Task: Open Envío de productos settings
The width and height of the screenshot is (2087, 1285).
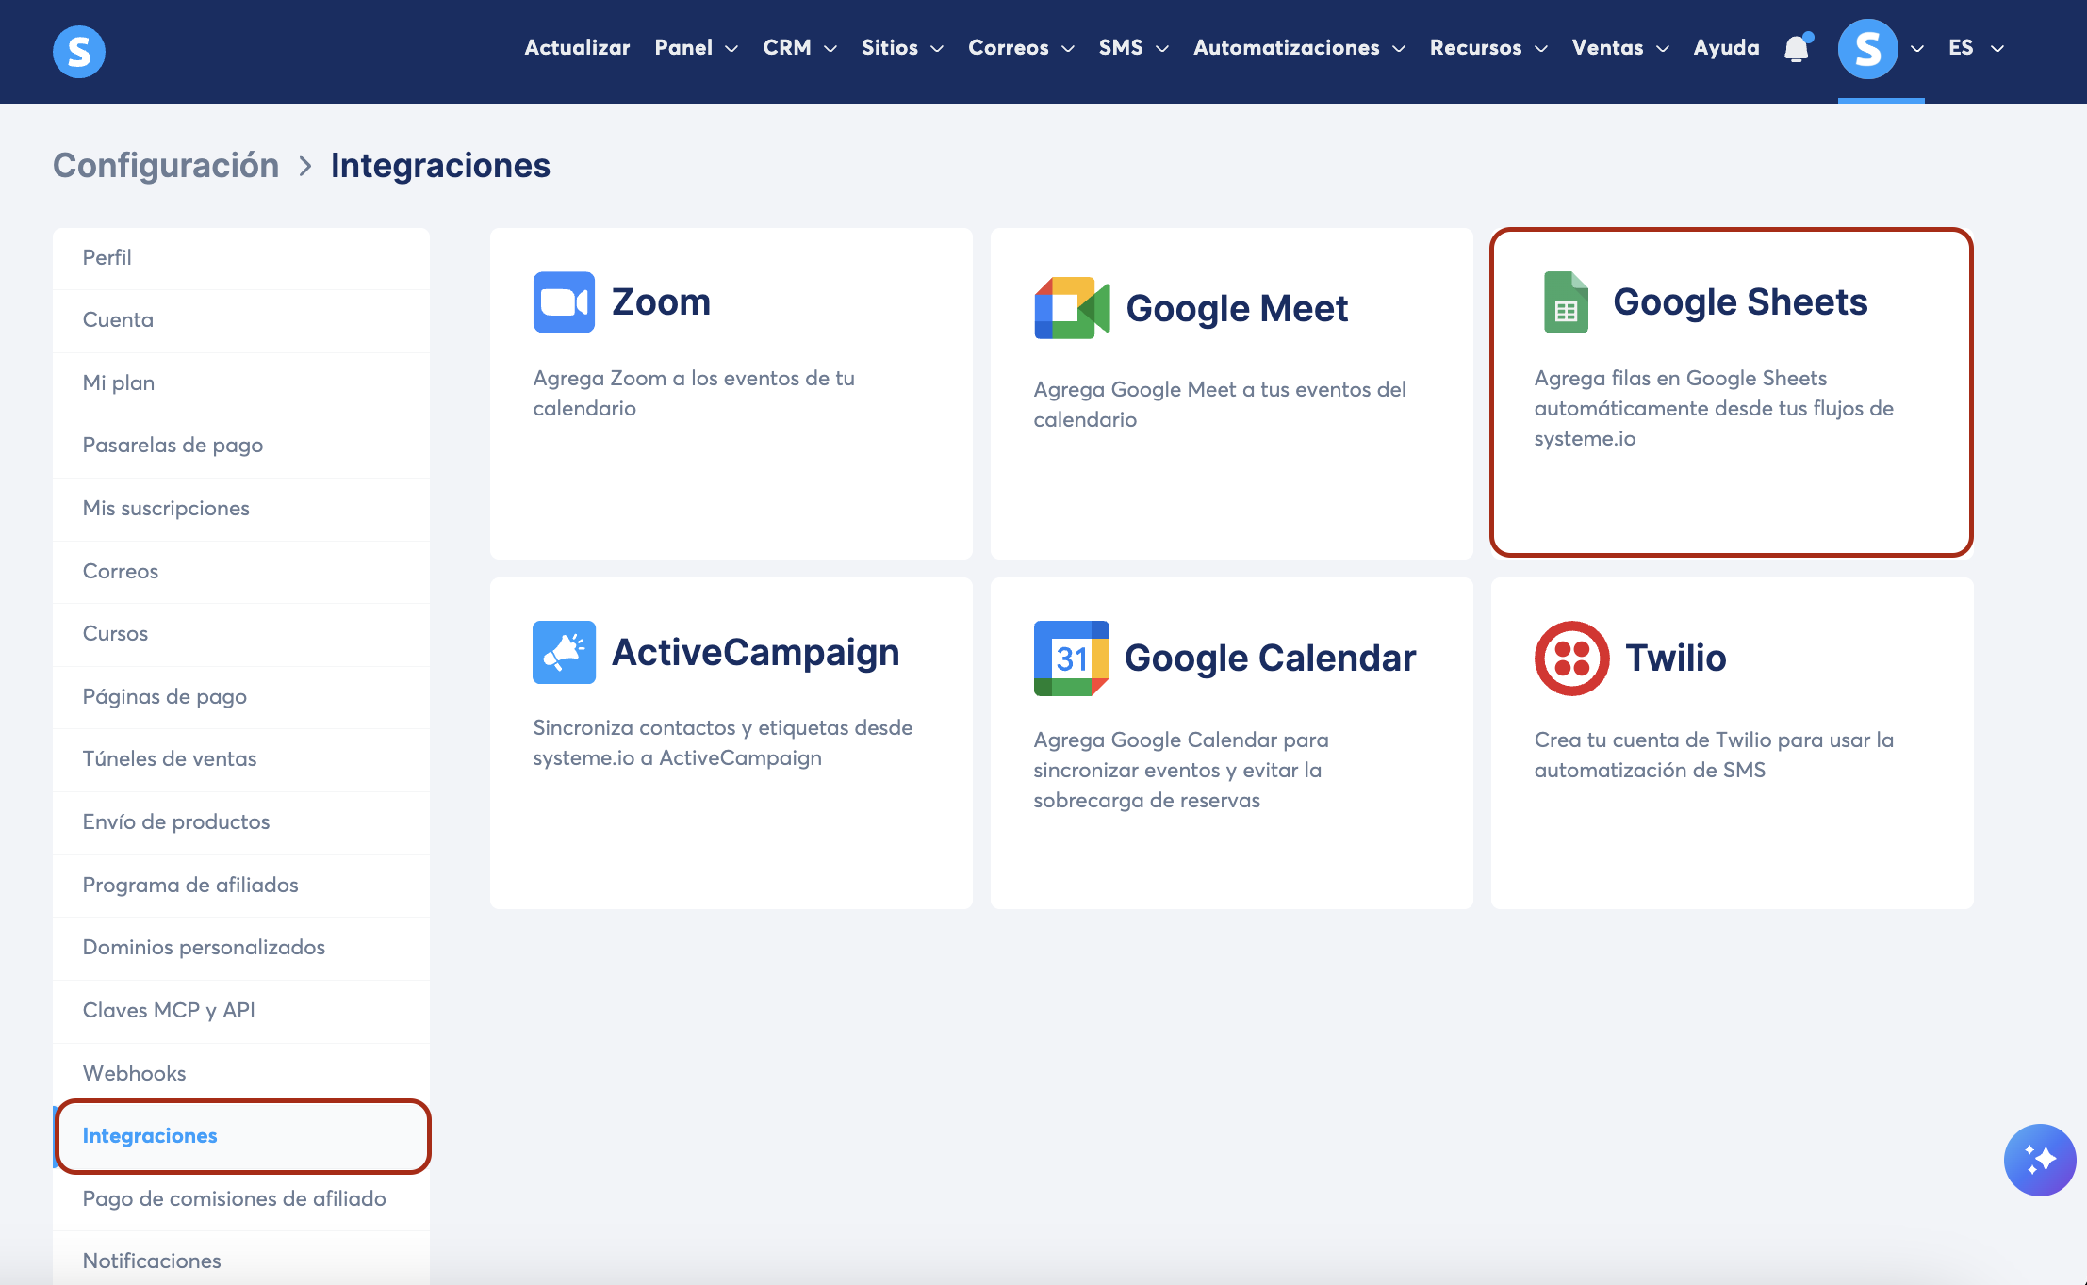Action: point(241,822)
